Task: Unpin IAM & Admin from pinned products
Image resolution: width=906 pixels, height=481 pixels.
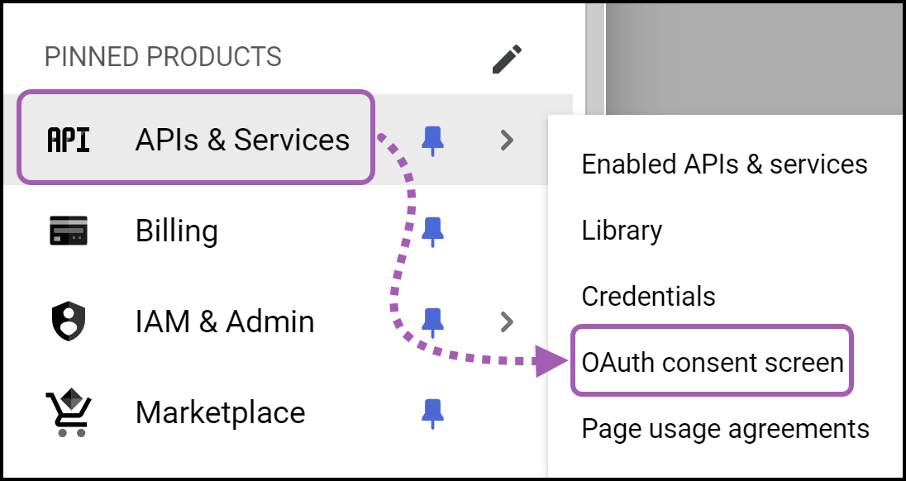Action: click(433, 321)
